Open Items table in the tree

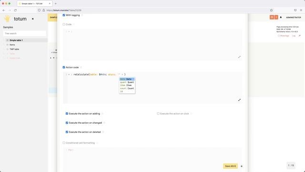12,44
